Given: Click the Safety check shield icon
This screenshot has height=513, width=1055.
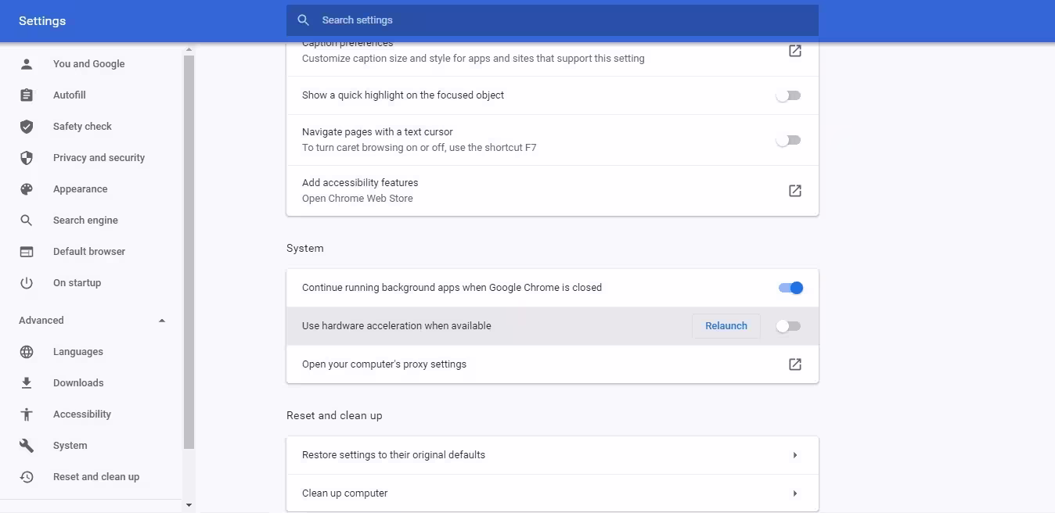Looking at the screenshot, I should (x=27, y=127).
